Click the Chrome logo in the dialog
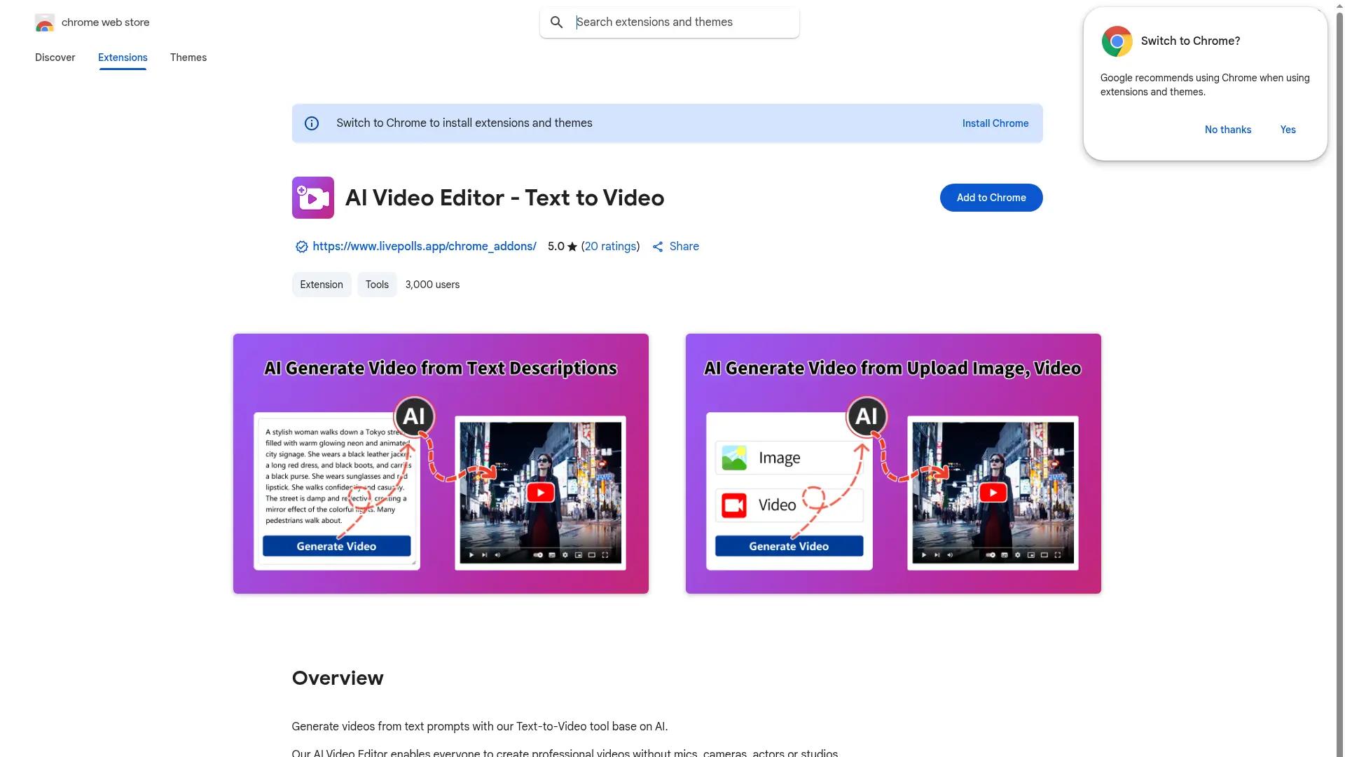1345x757 pixels. 1116,41
